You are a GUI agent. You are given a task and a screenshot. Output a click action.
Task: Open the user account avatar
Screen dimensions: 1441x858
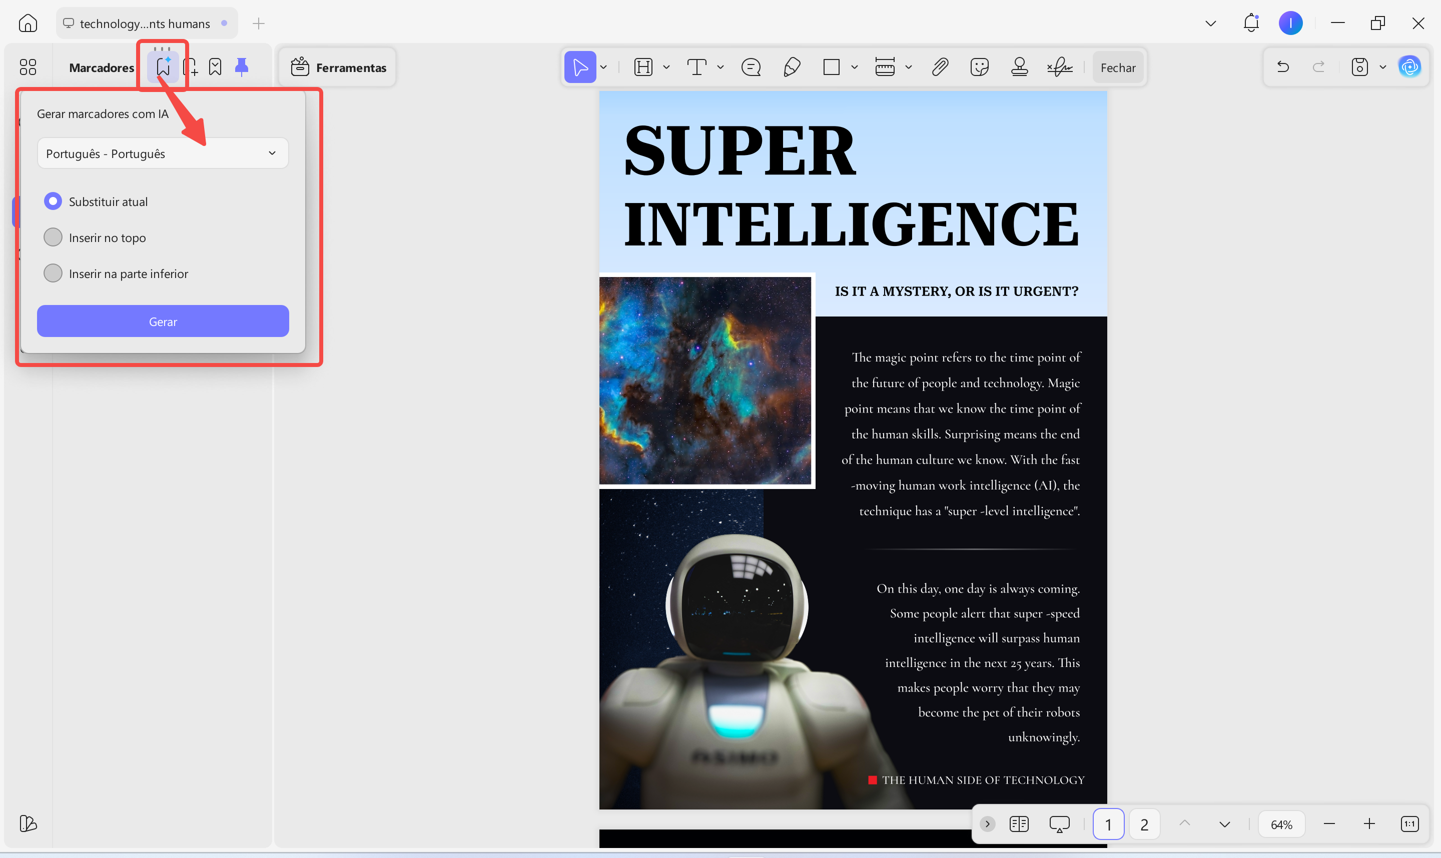(x=1290, y=23)
